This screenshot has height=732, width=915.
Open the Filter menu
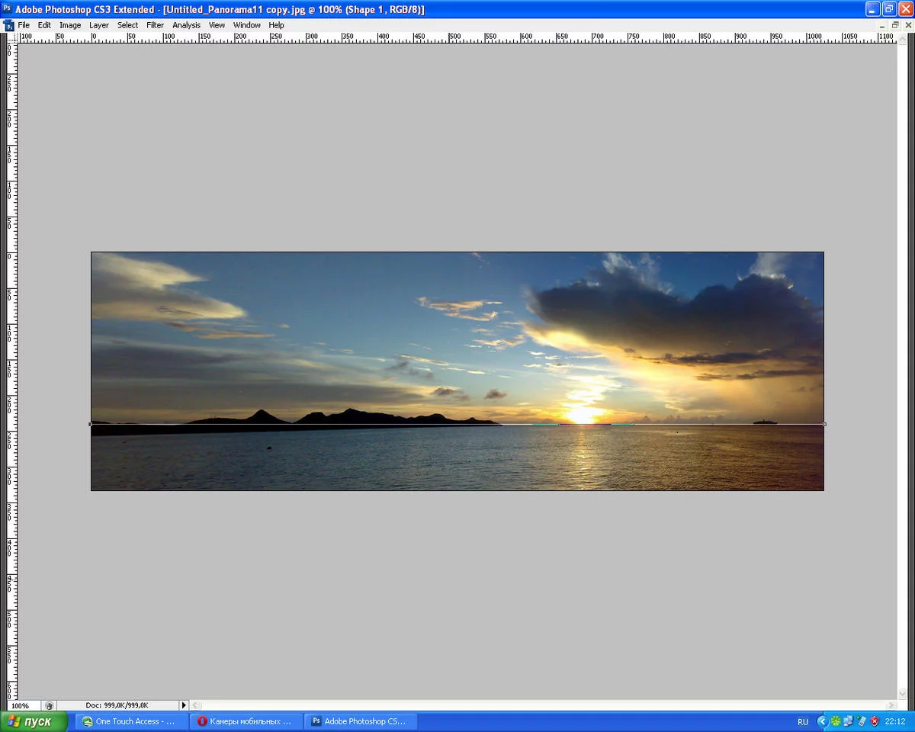155,25
